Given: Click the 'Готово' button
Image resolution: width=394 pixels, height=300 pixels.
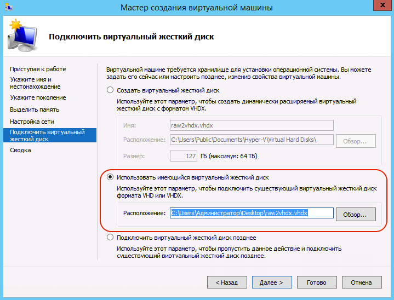Looking at the screenshot, I should [x=317, y=282].
